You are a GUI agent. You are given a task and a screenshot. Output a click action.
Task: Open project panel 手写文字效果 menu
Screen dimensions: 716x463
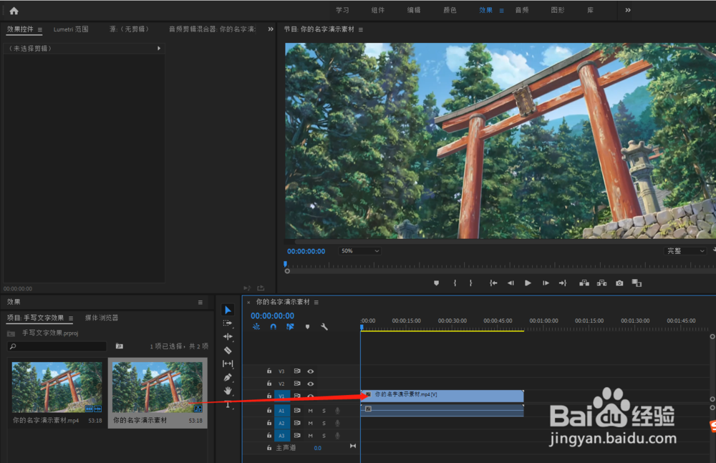point(71,318)
